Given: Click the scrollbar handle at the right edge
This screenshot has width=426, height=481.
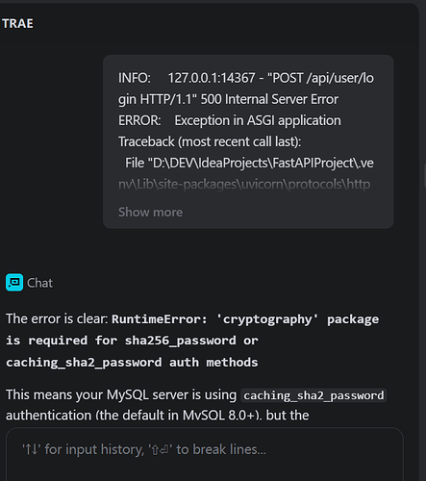Looking at the screenshot, I should coord(424,175).
